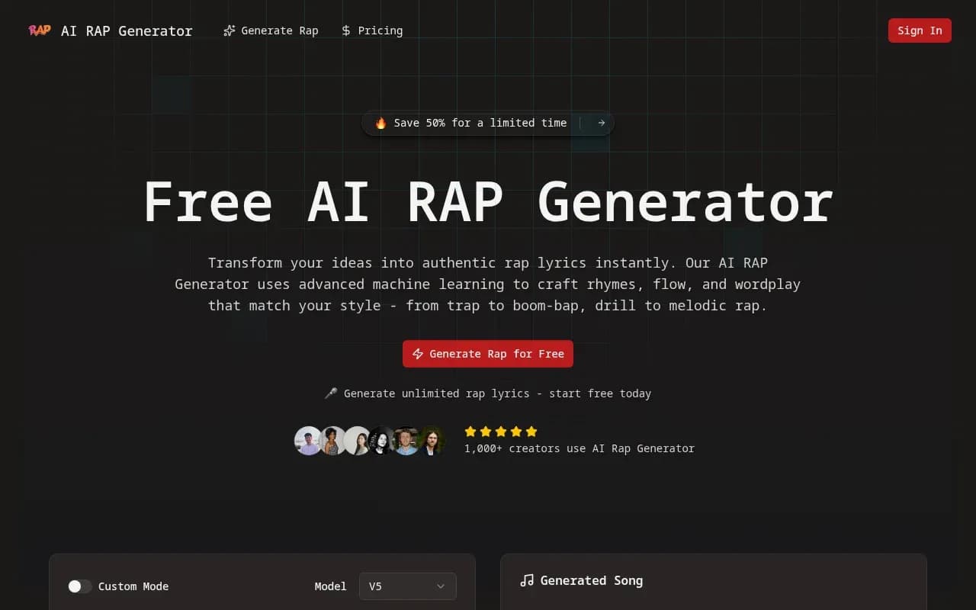Click the leftmost creator avatar thumbnail
Viewport: 976px width, 610px height.
[x=309, y=441]
